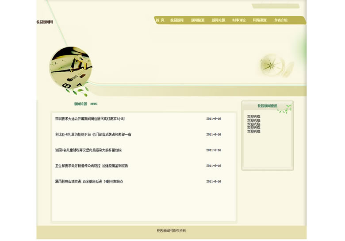Click the green leaf decoration under the clock

77,92
